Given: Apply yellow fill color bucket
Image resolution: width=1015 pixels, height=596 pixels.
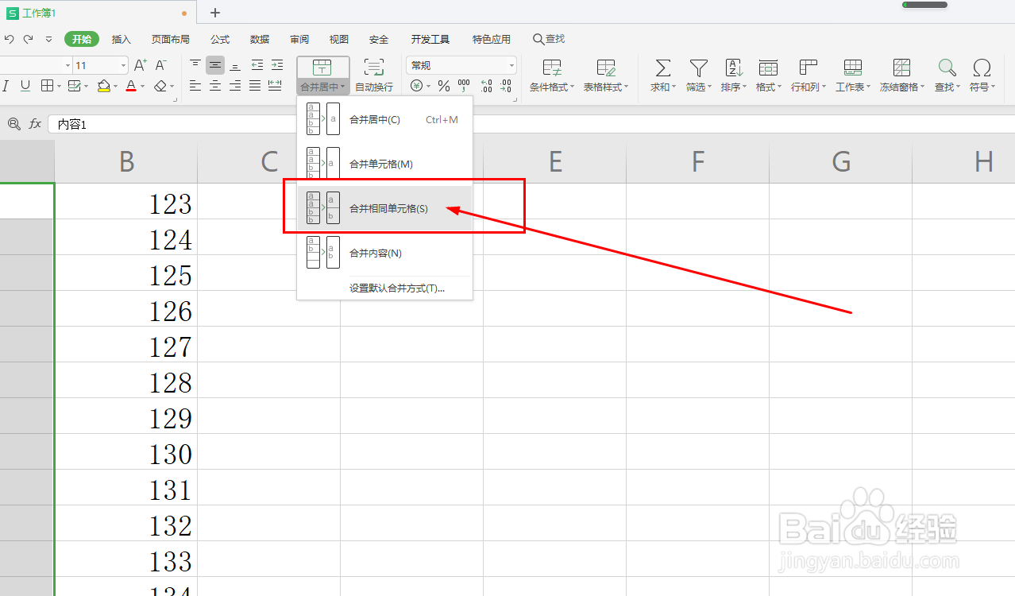Looking at the screenshot, I should pyautogui.click(x=104, y=86).
